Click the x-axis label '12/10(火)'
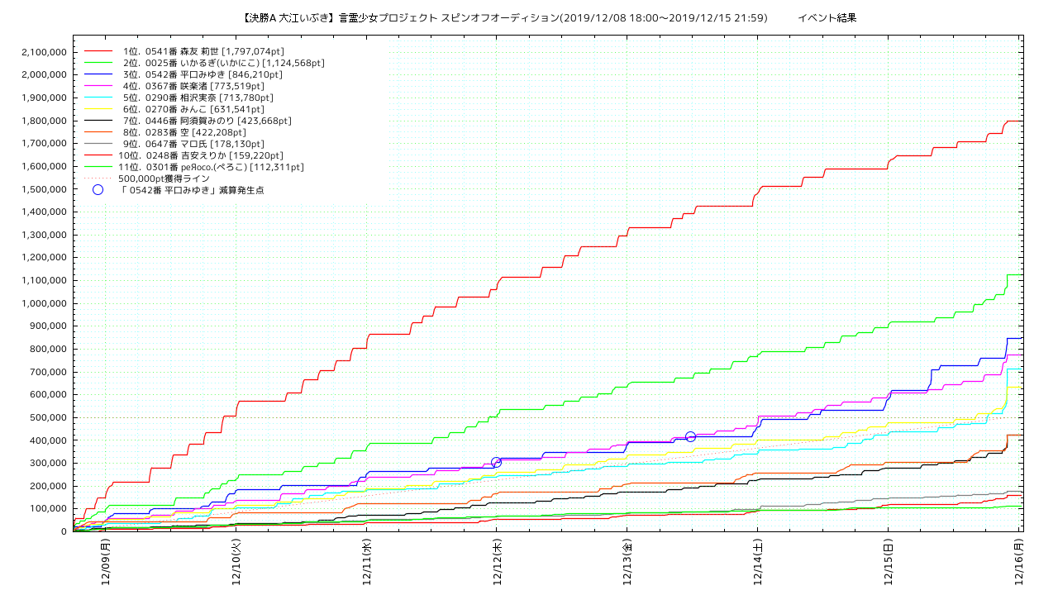The width and height of the screenshot is (1058, 595). (236, 563)
